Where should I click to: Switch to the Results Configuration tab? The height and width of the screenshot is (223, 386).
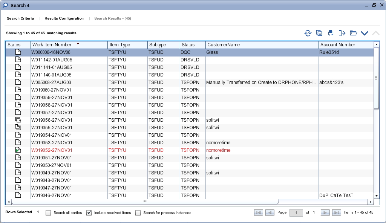[x=64, y=18]
